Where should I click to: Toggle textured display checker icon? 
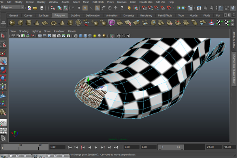90,36
